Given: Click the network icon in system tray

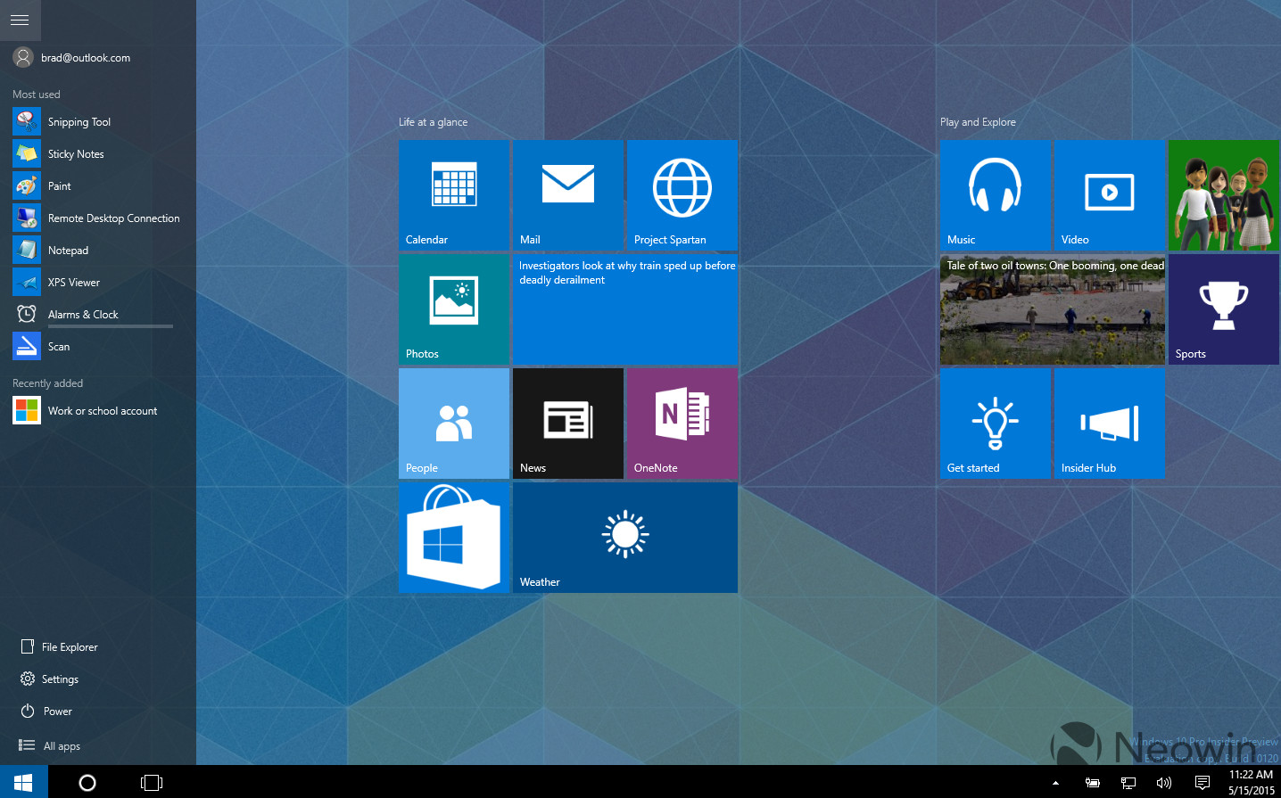Looking at the screenshot, I should pyautogui.click(x=1128, y=783).
